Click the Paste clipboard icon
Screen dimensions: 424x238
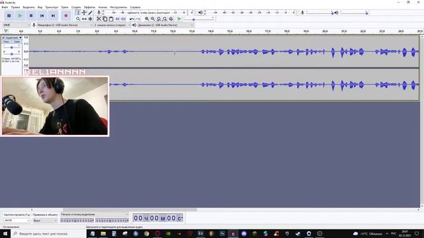pyautogui.click(x=111, y=19)
